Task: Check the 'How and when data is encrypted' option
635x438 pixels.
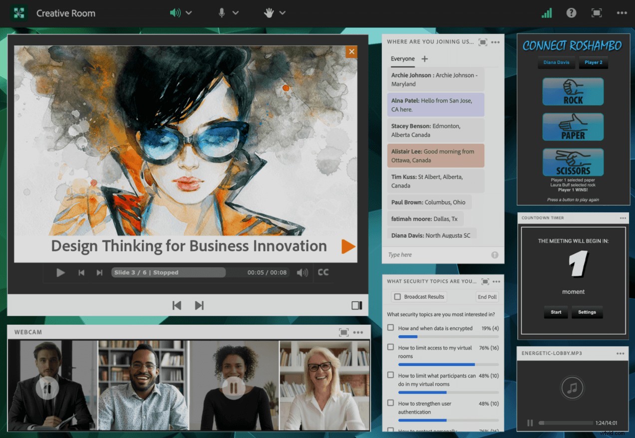Action: [x=390, y=328]
